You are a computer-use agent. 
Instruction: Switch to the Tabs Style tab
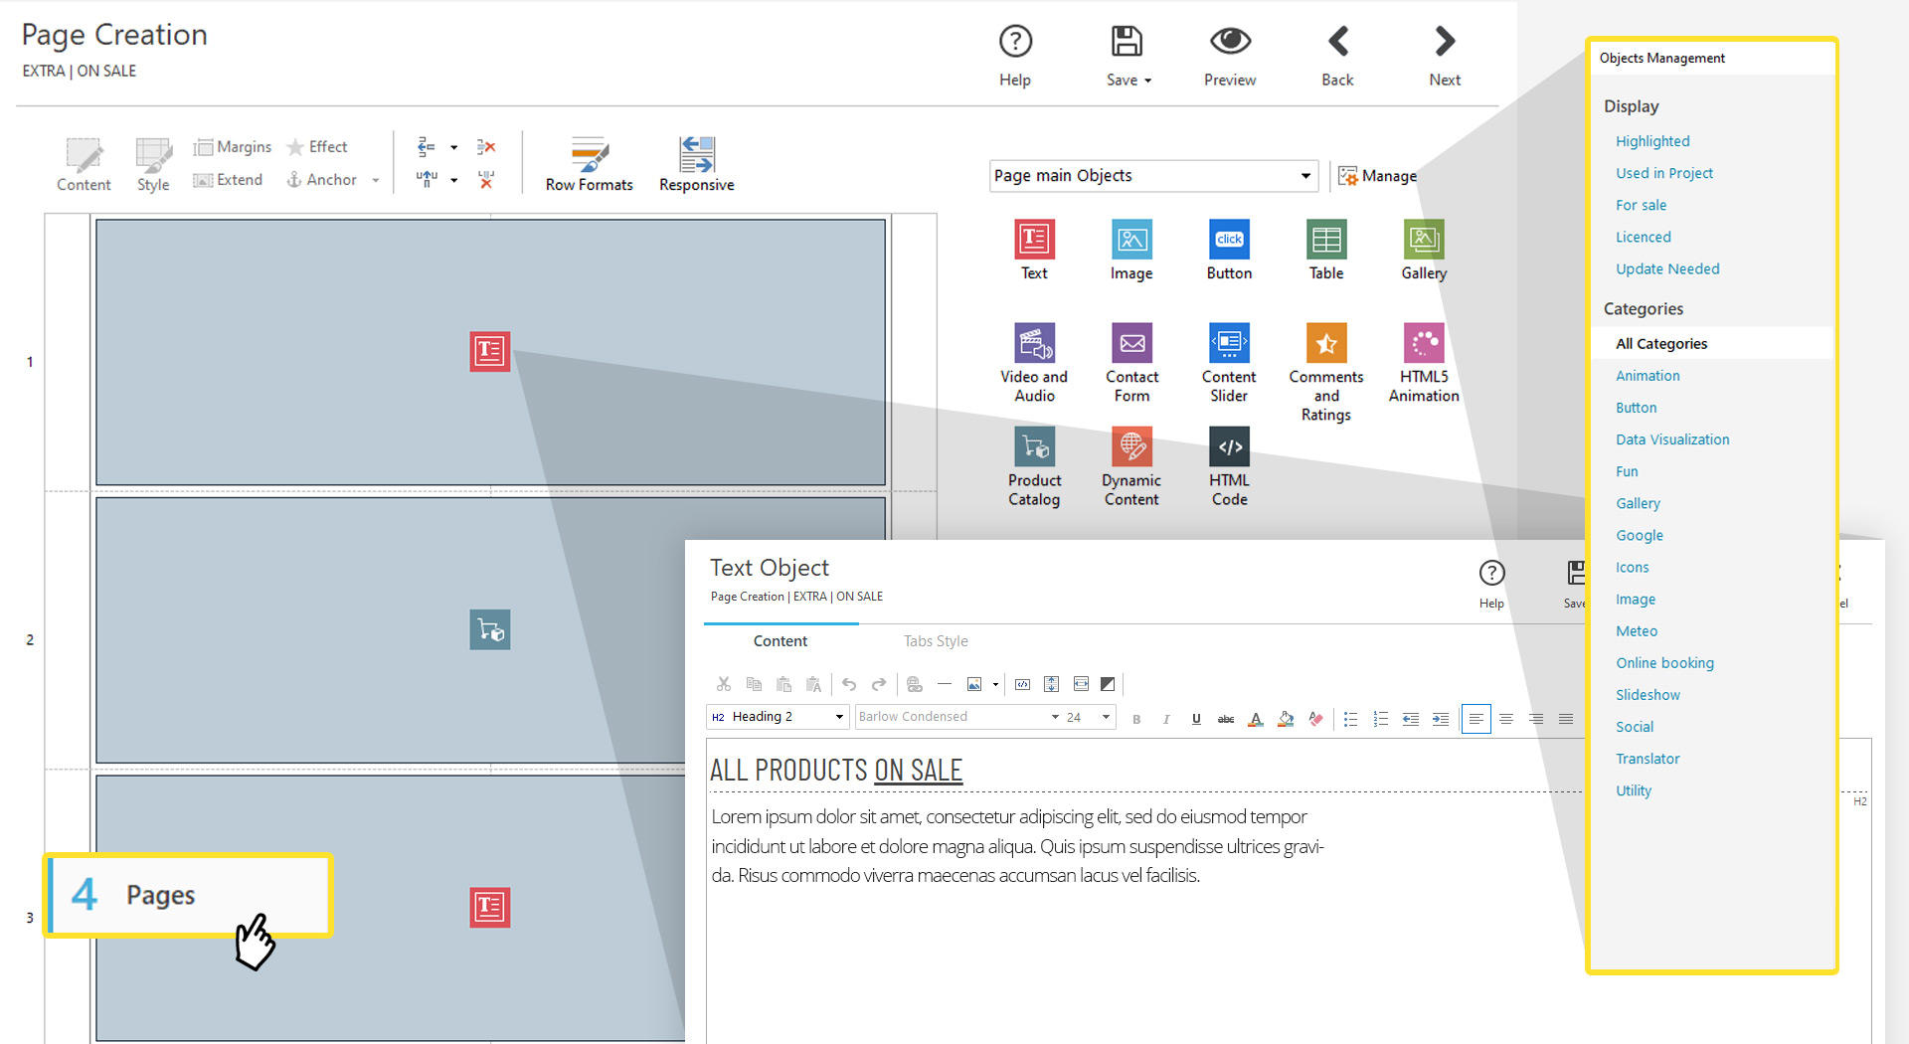935,641
